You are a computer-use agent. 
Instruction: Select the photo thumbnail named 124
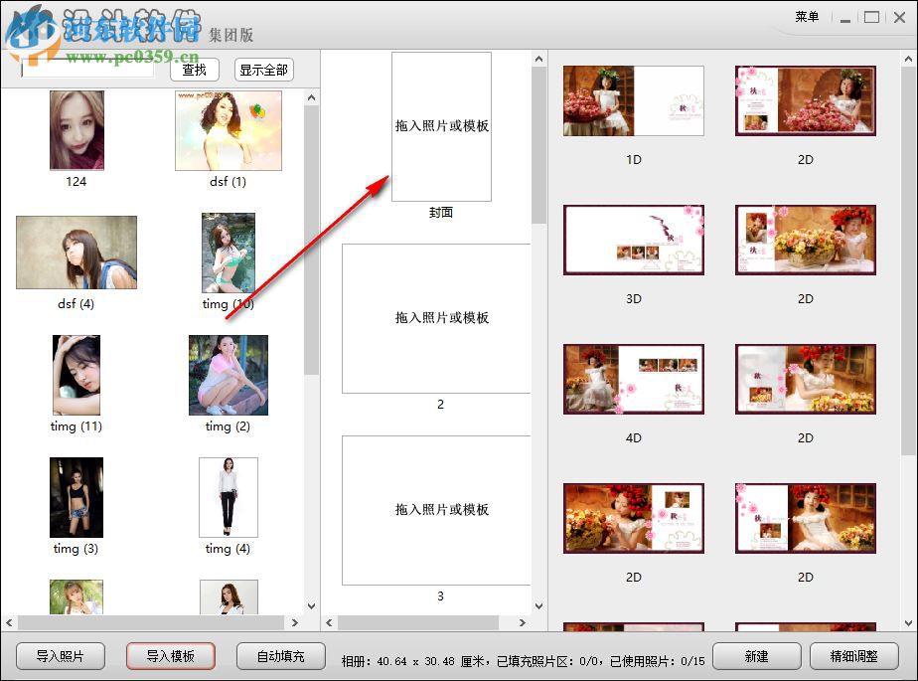click(76, 130)
